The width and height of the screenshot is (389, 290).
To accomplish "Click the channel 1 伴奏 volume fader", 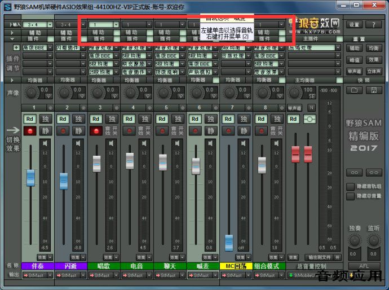I will click(x=30, y=178).
